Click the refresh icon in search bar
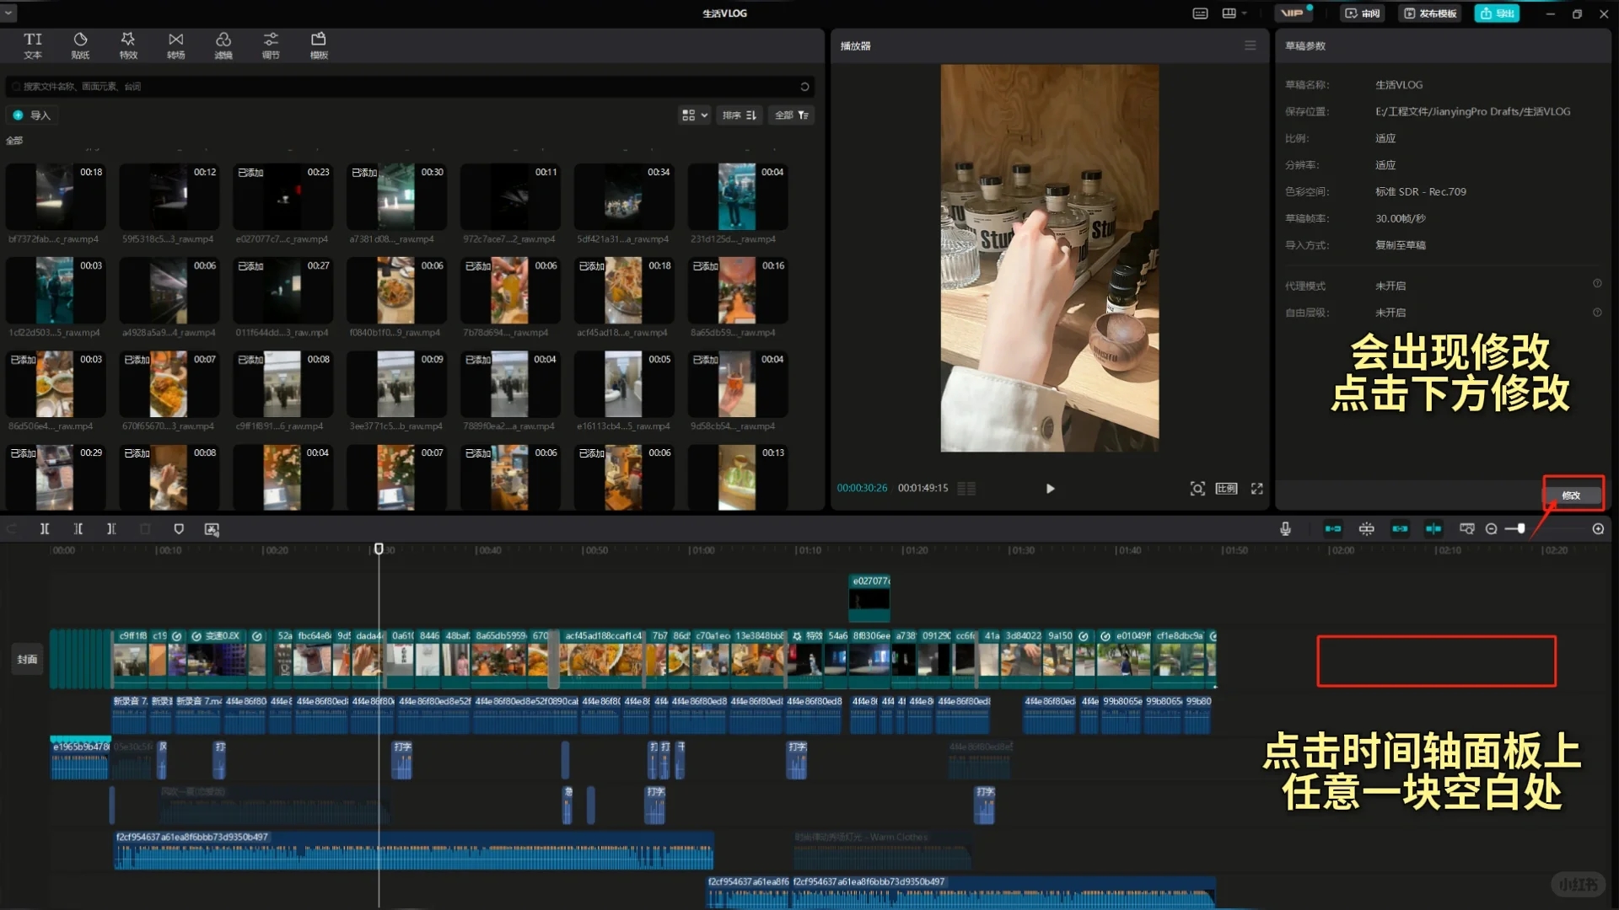 pos(804,87)
